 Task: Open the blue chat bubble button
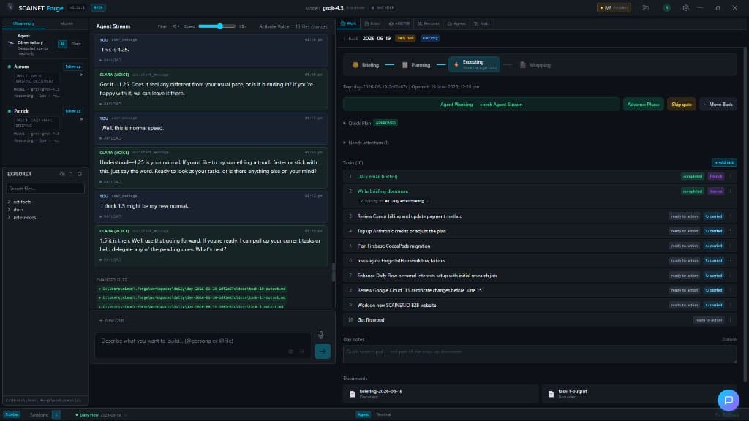(728, 400)
